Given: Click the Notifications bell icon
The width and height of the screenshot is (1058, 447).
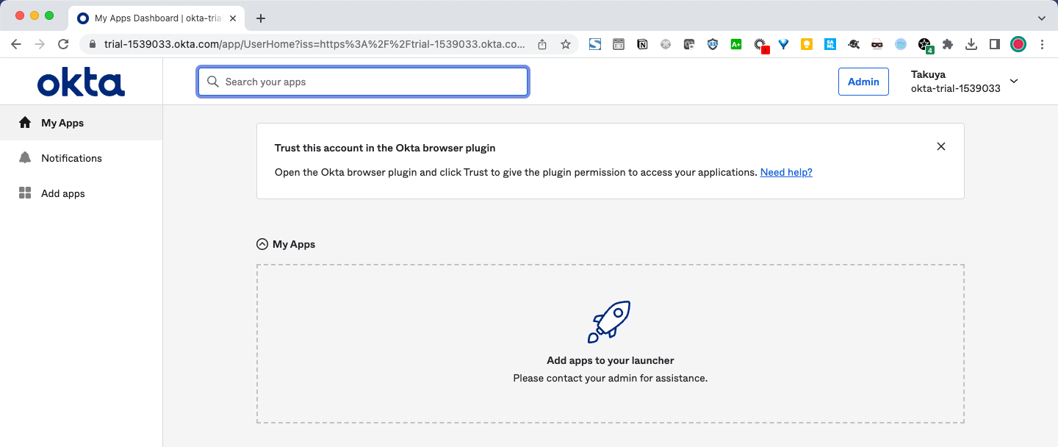Looking at the screenshot, I should (25, 158).
